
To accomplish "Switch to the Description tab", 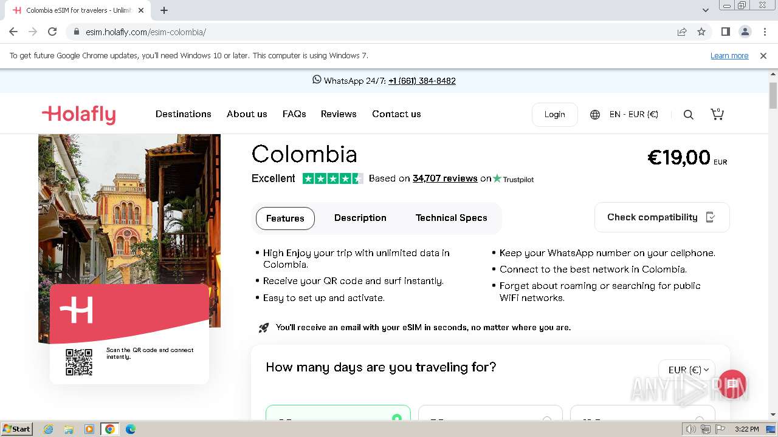I will (360, 218).
